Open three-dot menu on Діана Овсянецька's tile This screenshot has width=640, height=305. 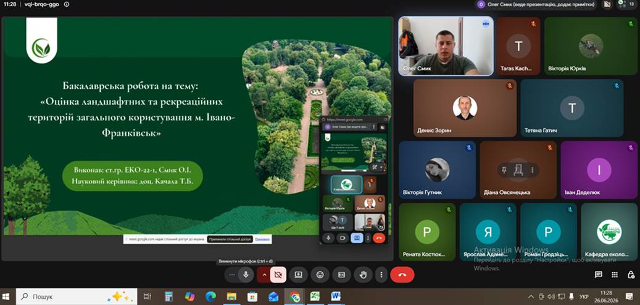click(532, 170)
